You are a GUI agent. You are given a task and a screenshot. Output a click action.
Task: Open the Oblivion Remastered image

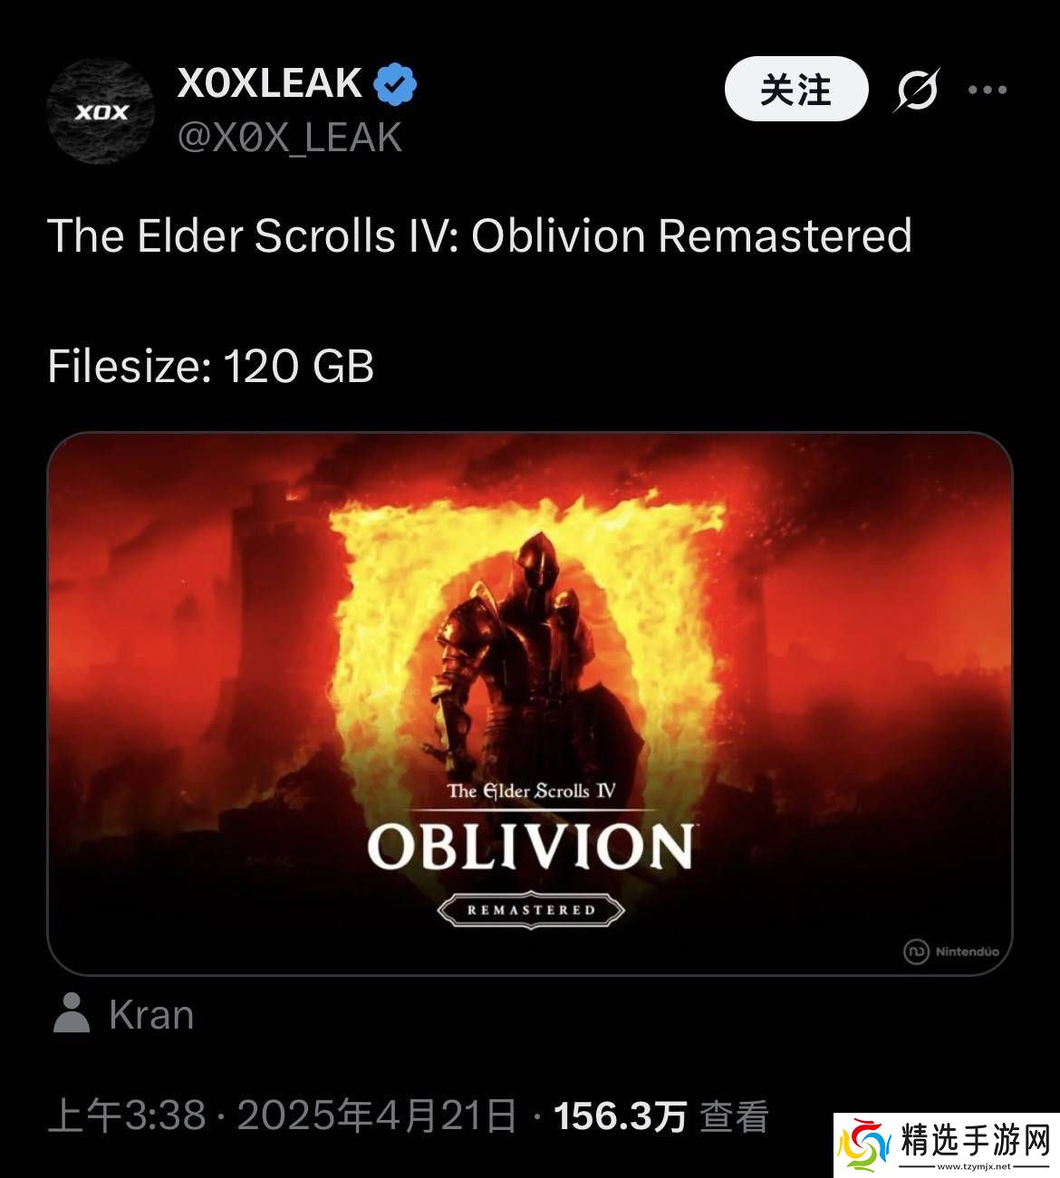(x=529, y=704)
